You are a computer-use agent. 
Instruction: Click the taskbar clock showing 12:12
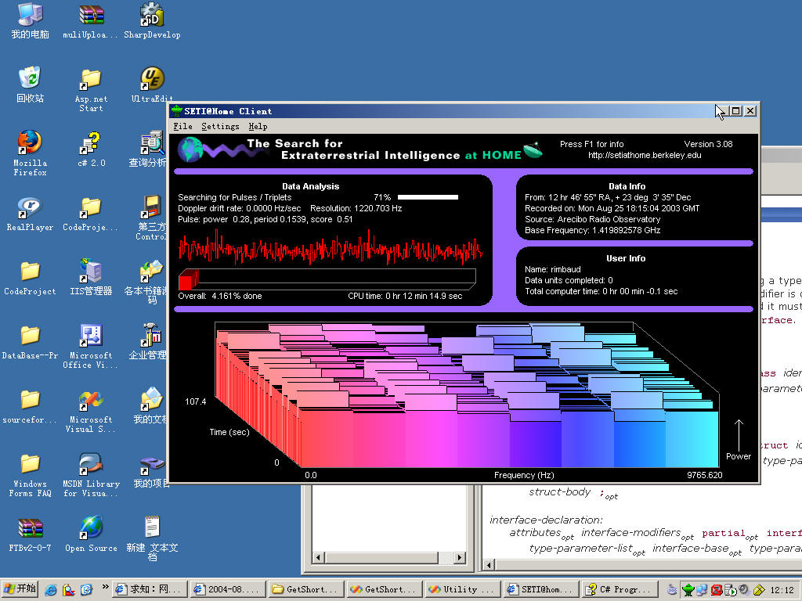point(782,590)
